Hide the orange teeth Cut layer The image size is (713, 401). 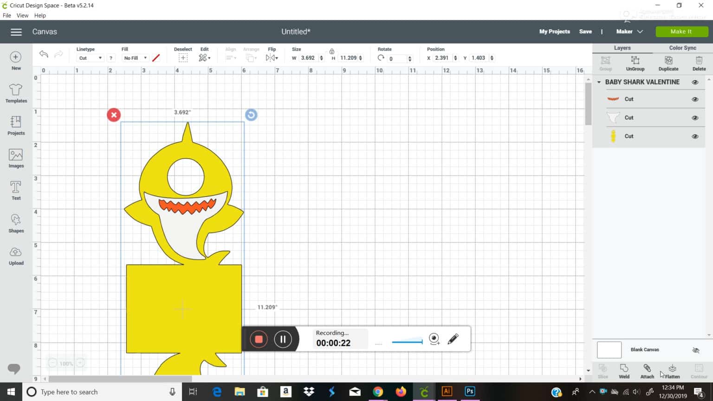[695, 99]
